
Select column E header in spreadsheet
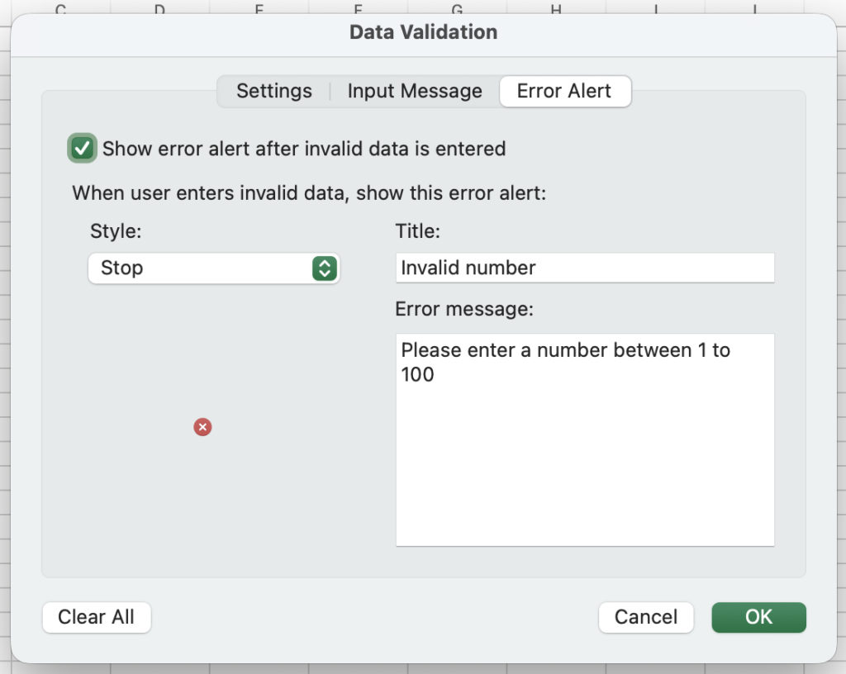[259, 8]
